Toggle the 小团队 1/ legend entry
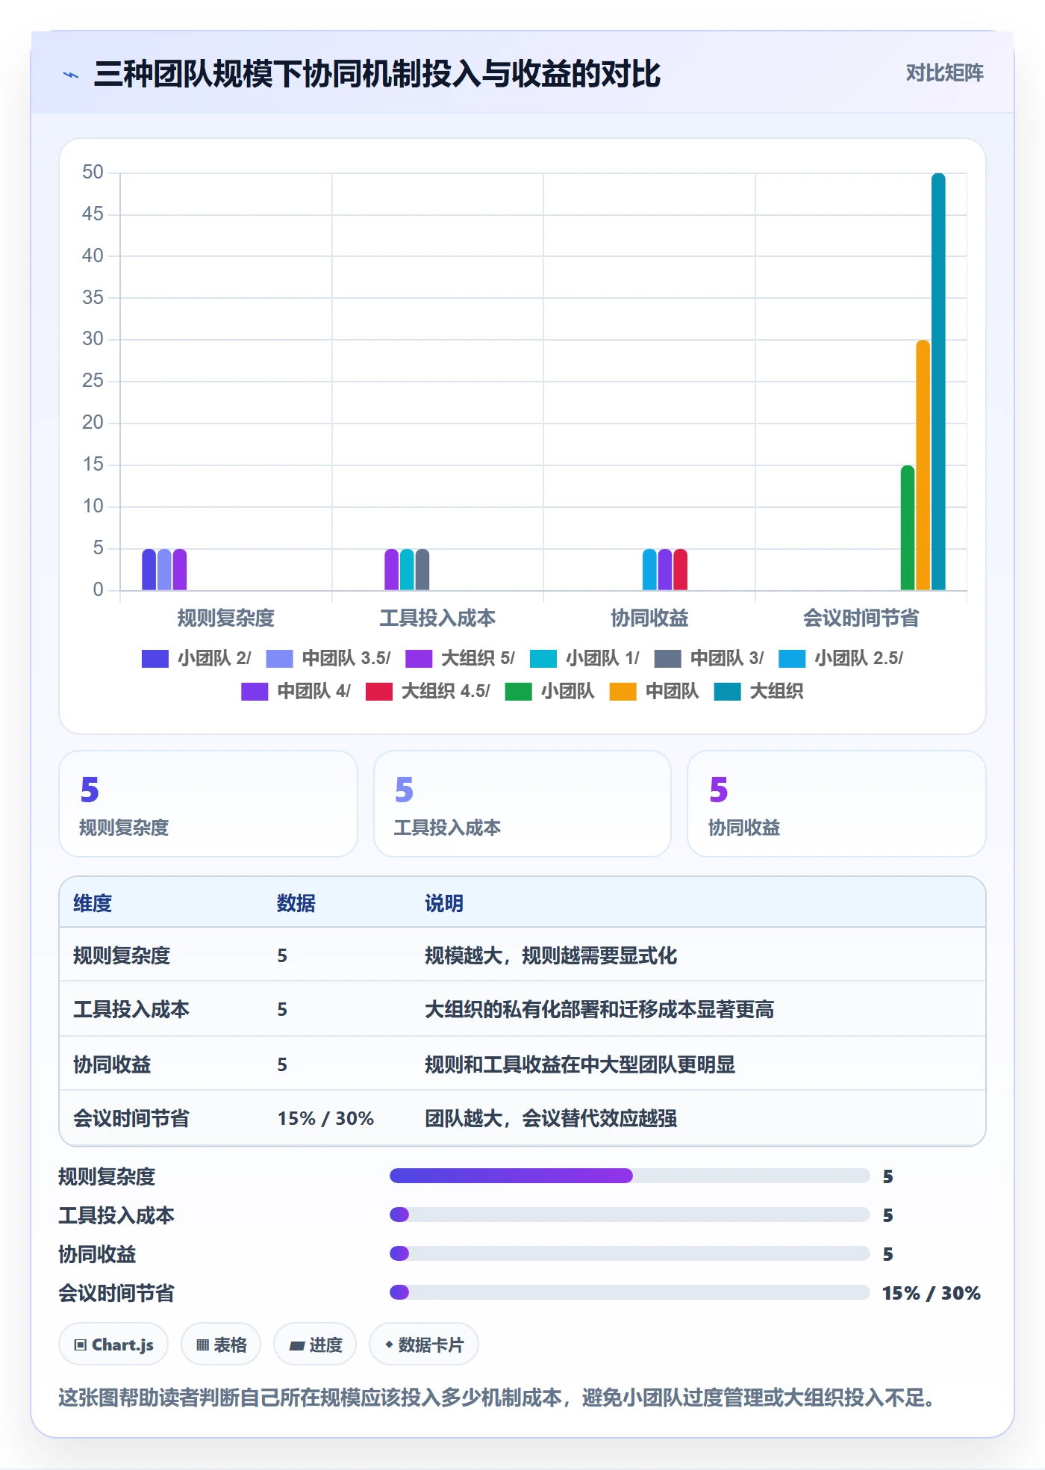 (585, 658)
